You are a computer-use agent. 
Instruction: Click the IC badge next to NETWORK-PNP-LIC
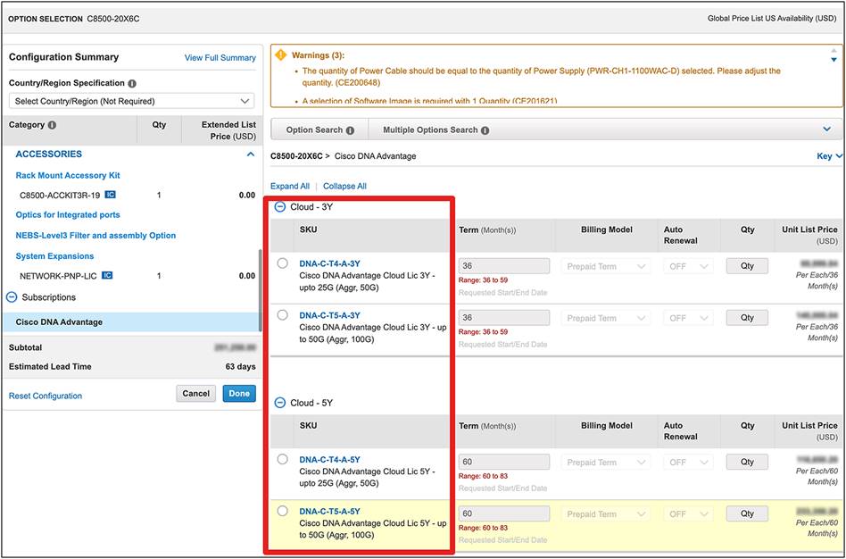[107, 275]
